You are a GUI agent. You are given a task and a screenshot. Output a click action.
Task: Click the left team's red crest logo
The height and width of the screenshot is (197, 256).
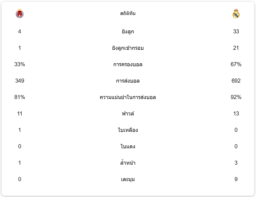pyautogui.click(x=20, y=14)
